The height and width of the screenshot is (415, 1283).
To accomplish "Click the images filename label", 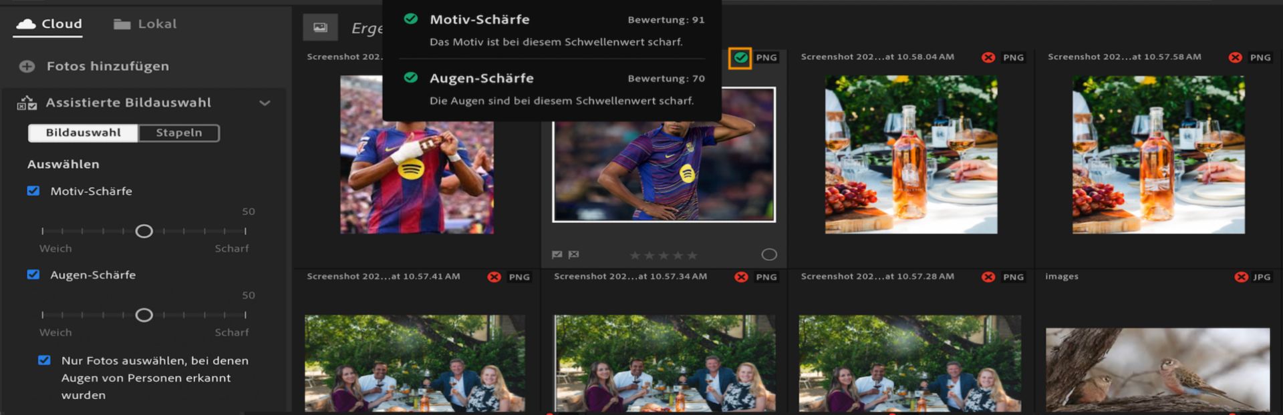I will [1061, 276].
